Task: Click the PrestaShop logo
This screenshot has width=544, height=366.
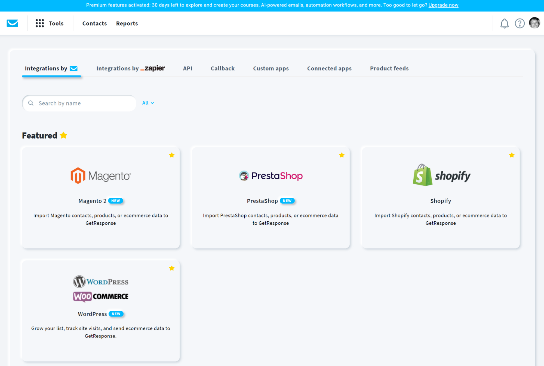Action: (x=271, y=176)
